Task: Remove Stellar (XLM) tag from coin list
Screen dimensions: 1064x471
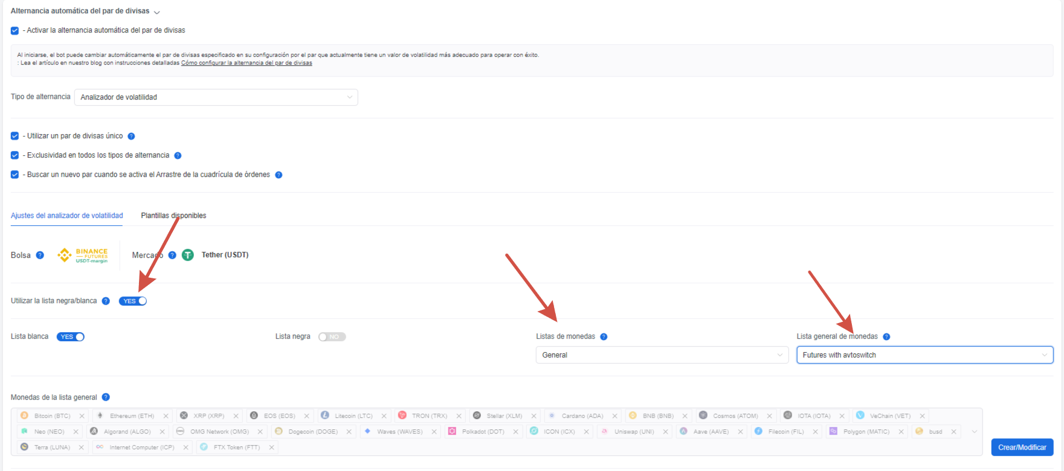Action: point(534,416)
